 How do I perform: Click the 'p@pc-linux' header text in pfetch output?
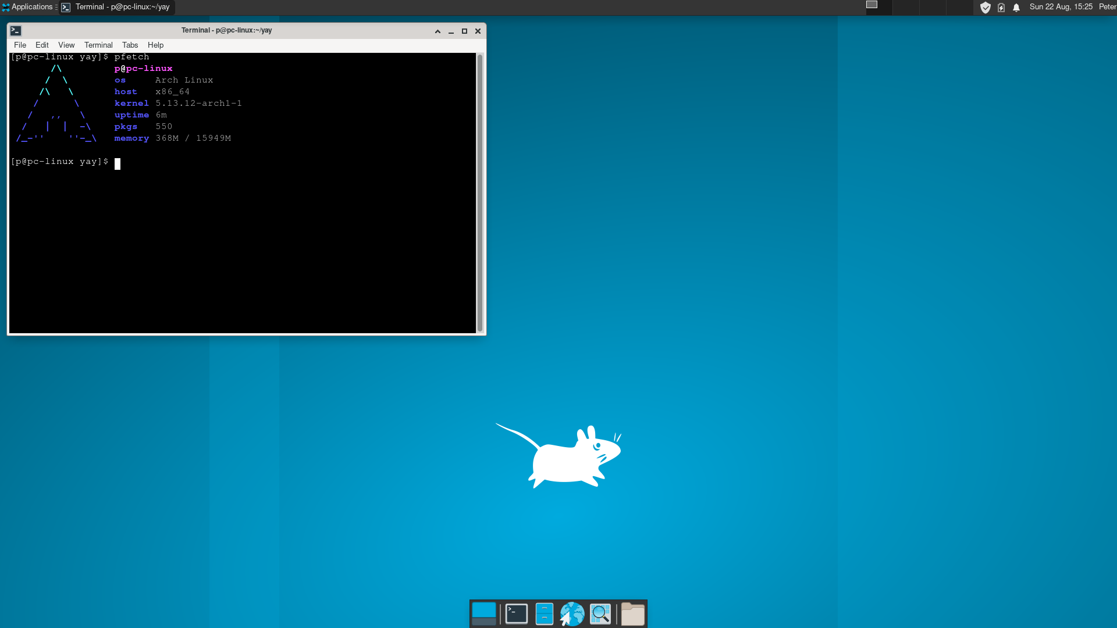[143, 69]
